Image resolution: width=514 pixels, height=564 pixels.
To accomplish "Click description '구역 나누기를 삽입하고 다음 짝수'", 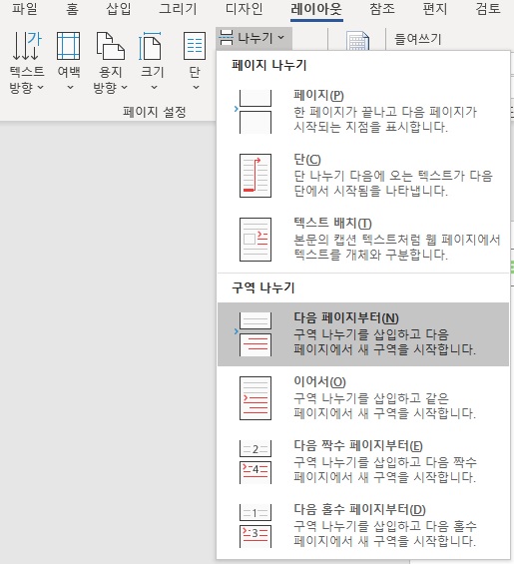I will coord(385,462).
